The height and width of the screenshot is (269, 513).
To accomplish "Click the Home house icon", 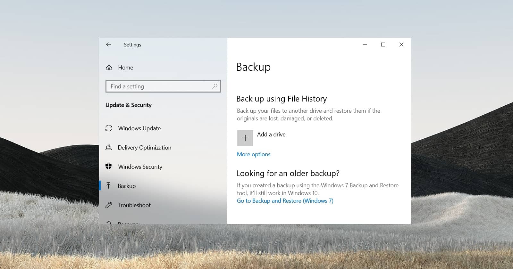I will (x=109, y=68).
